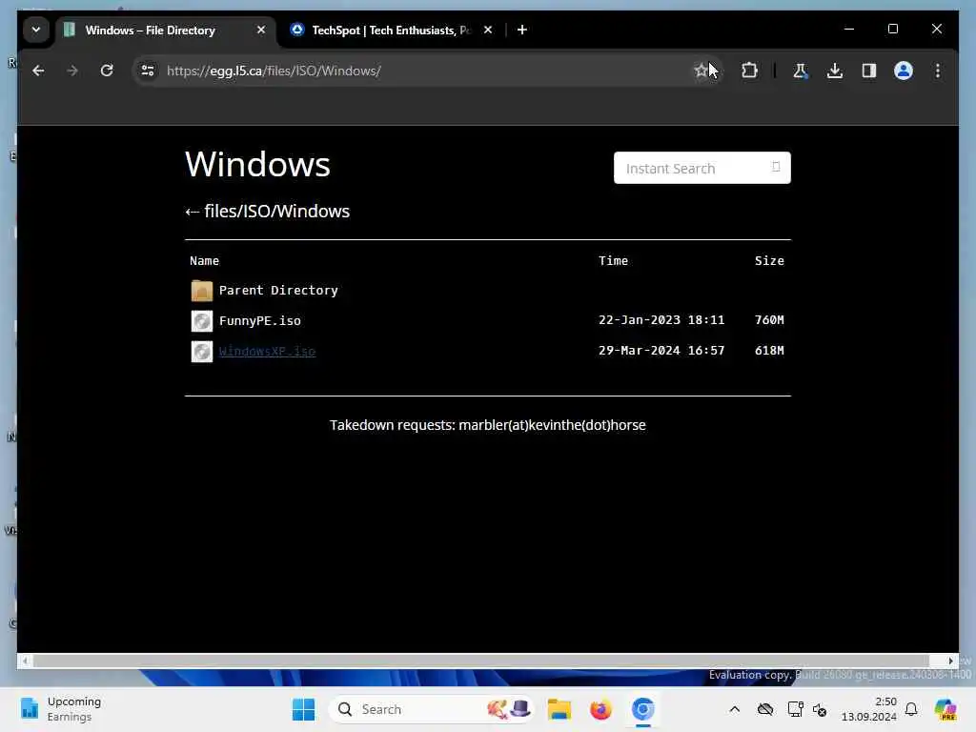Image resolution: width=976 pixels, height=732 pixels.
Task: Click the scrollbar right arrow
Action: pos(950,661)
